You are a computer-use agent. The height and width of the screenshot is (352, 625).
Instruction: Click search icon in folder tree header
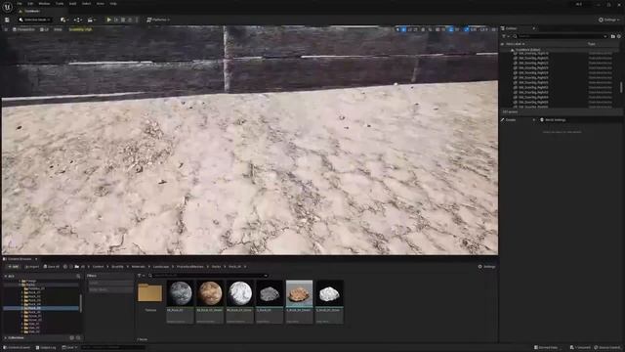[x=78, y=276]
